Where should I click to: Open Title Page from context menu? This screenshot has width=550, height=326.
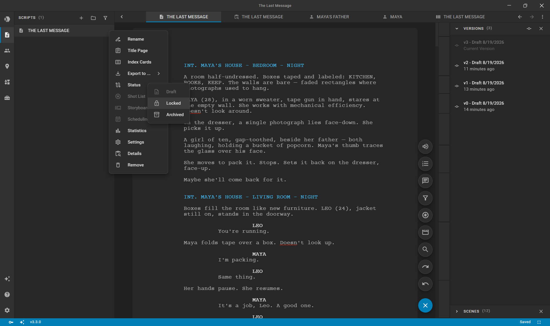(138, 51)
